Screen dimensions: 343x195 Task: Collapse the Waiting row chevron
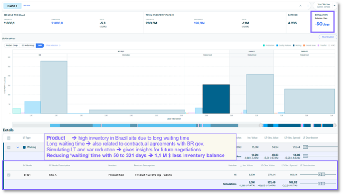18,147
